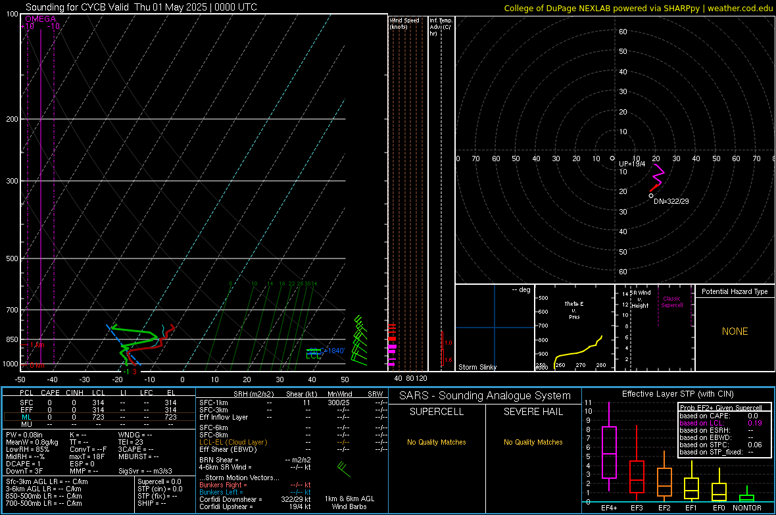The height and width of the screenshot is (515, 776).
Task: Click the magenta and red hodograph trace
Action: click(x=657, y=178)
